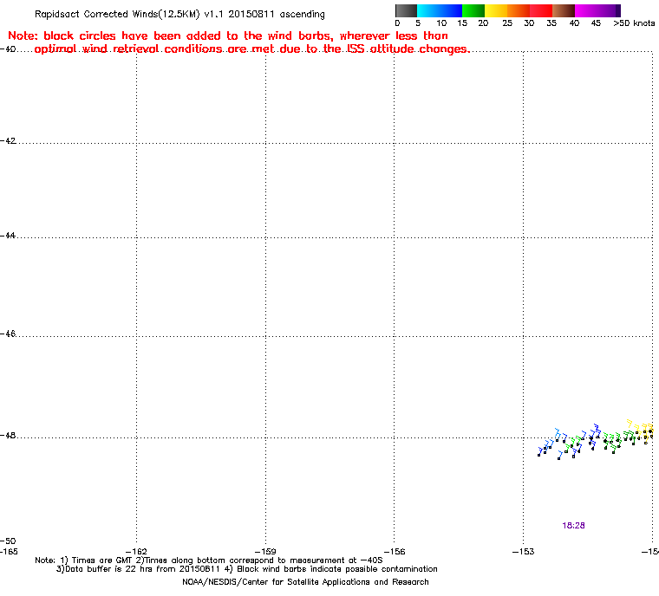Click the -48 latitude axis label
This screenshot has width=659, height=596.
click(8, 436)
